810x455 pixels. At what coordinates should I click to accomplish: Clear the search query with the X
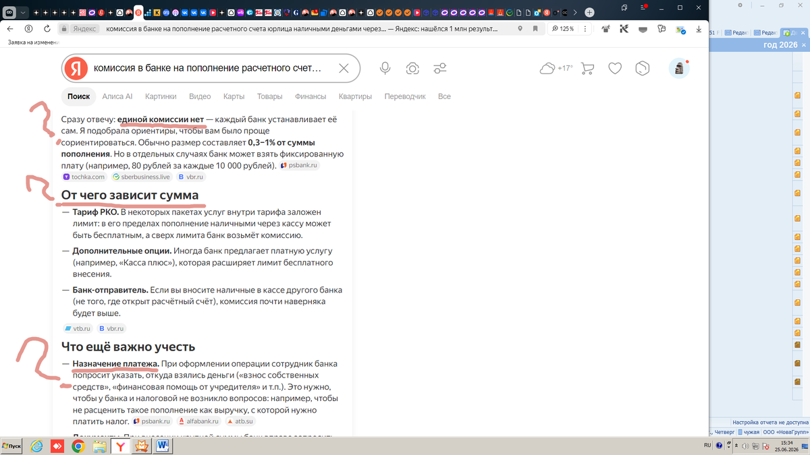[x=344, y=68]
